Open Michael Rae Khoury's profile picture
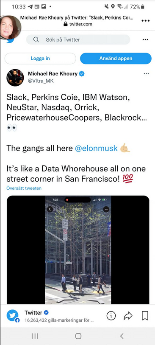 coord(15,78)
